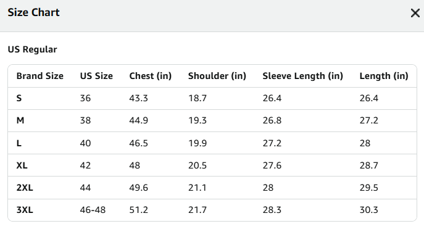
Task: Click the Shoulder (in) column header
Action: click(217, 76)
